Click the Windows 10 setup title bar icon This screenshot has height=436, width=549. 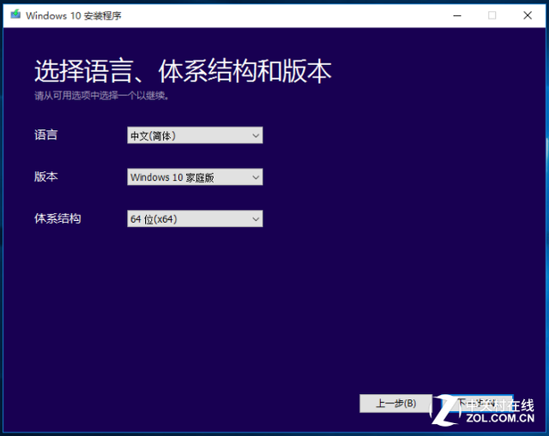click(15, 15)
